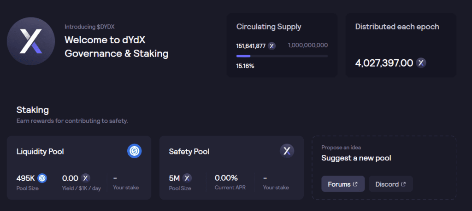The width and height of the screenshot is (472, 211).
Task: Click the DYDX icon on Safety Pool card
Action: pos(287,151)
